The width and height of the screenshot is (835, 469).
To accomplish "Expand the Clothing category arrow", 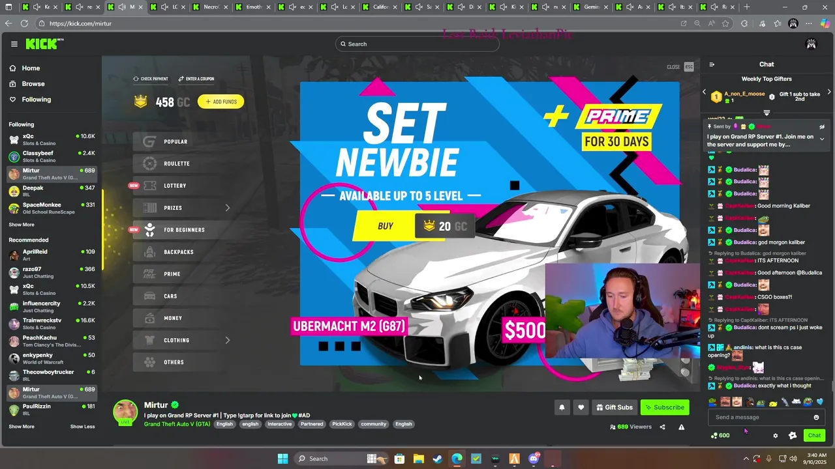I will click(228, 340).
